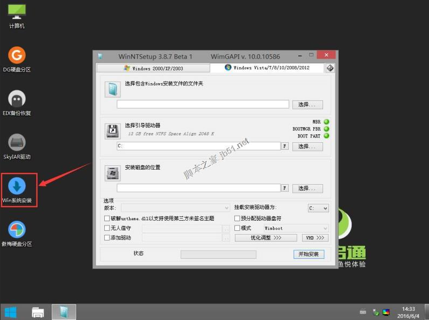Open 傲梅硬盘分区 desktop icon
Image resolution: width=429 pixels, height=320 pixels.
[x=17, y=234]
